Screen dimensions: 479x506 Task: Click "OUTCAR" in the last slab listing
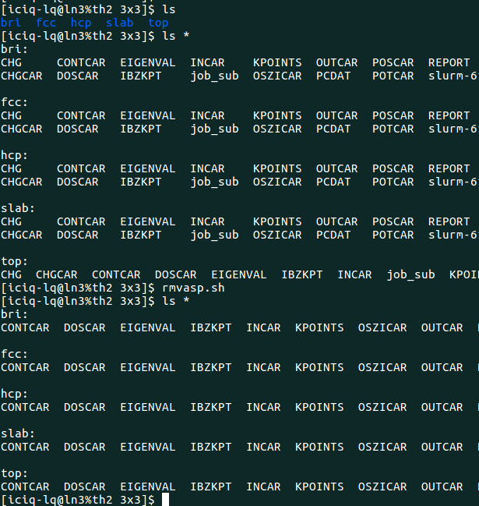click(x=442, y=447)
